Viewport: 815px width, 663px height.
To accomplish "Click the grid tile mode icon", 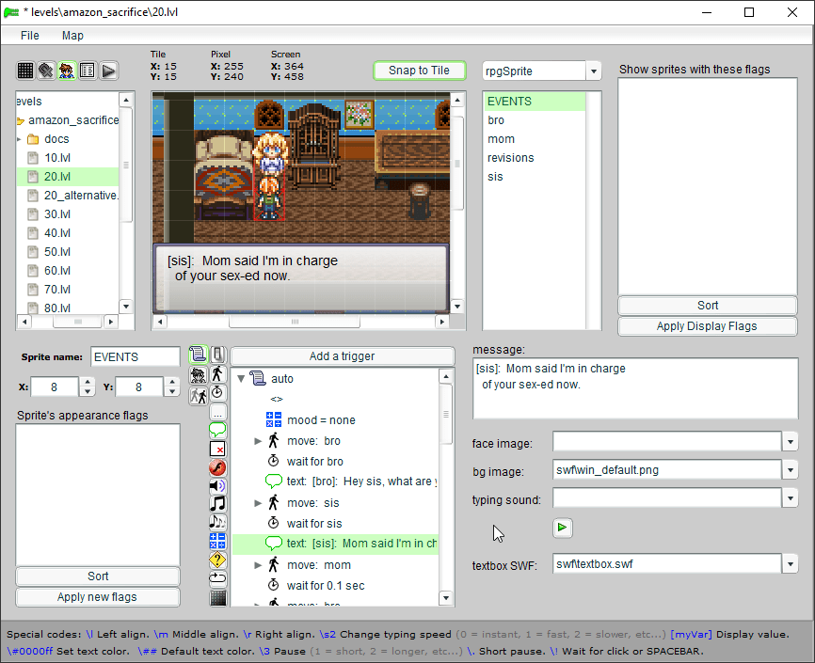I will (25, 71).
